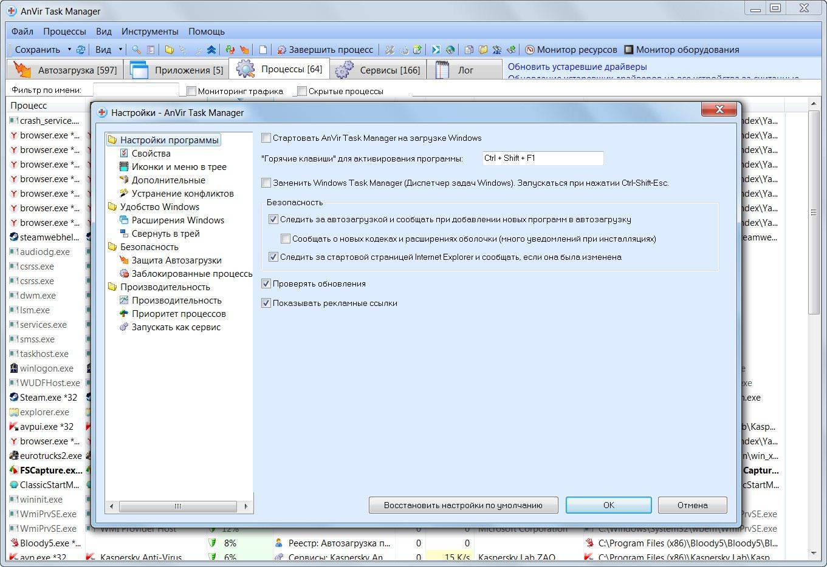Uncheck Проверять обновления checkbox

coord(266,283)
